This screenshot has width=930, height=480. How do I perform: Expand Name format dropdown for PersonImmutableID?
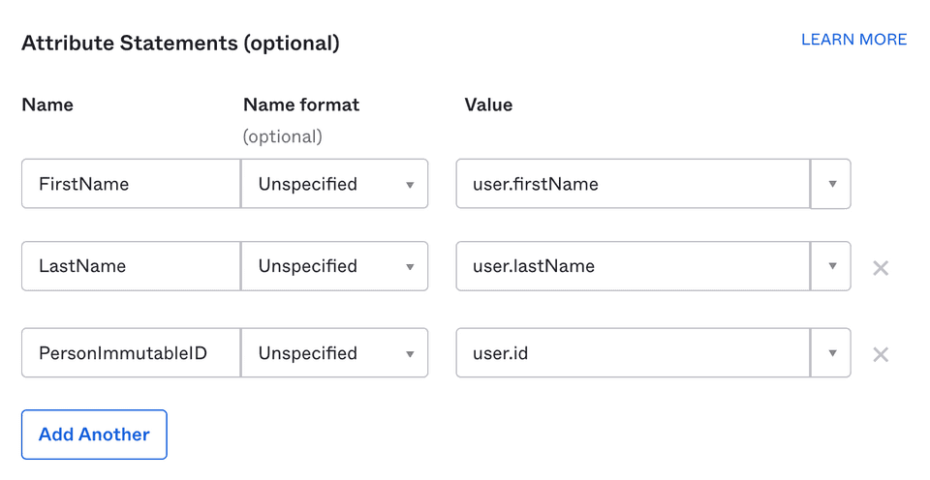pos(334,353)
